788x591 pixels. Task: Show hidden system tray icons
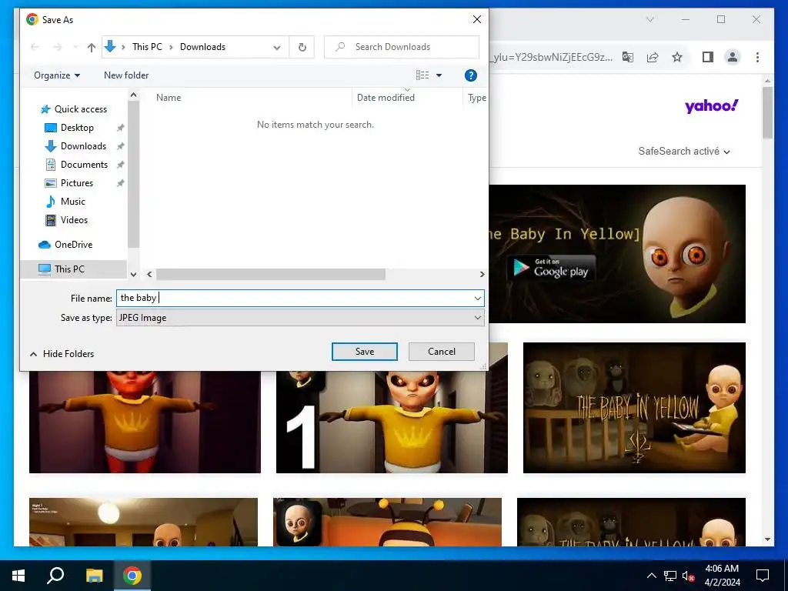pos(651,576)
